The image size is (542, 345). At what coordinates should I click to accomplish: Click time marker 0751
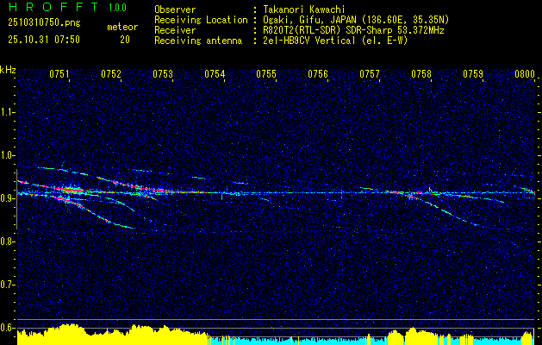(x=59, y=74)
